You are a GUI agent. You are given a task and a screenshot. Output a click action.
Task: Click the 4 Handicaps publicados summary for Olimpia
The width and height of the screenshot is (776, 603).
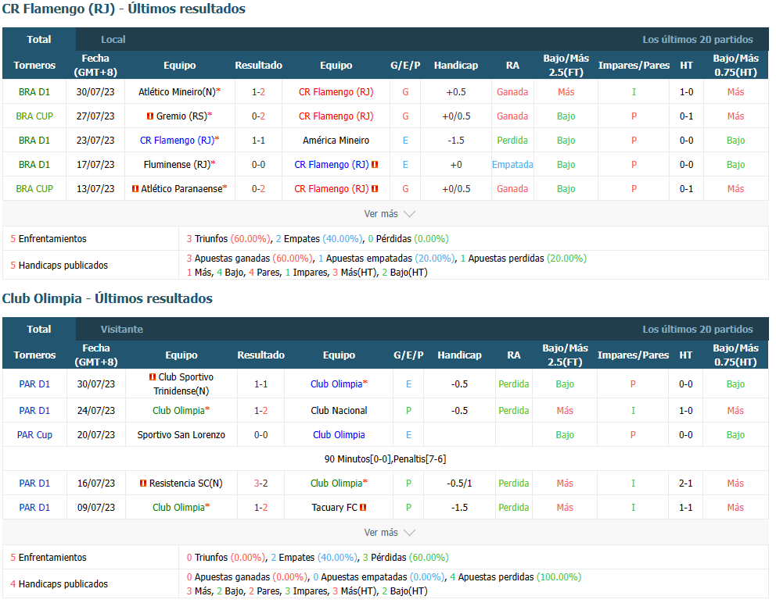59,584
